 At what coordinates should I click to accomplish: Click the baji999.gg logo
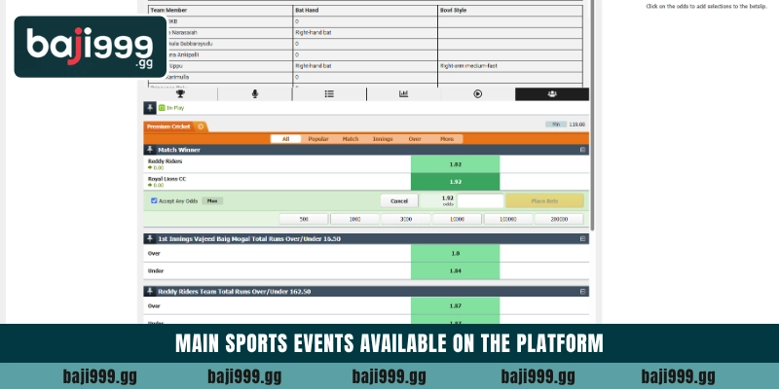point(90,47)
